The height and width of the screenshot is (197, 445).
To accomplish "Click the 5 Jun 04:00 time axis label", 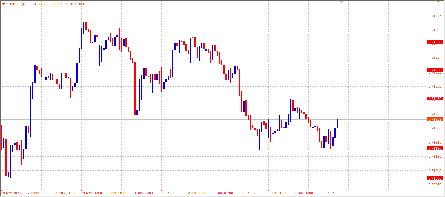I will click(330, 193).
